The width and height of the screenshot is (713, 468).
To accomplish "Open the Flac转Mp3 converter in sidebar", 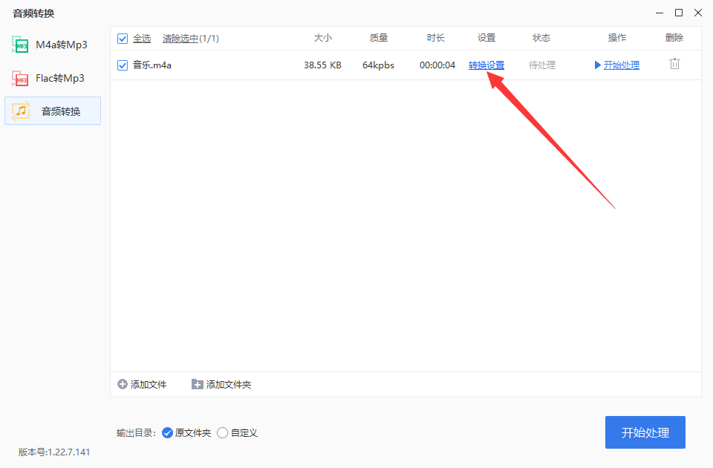I will (52, 78).
